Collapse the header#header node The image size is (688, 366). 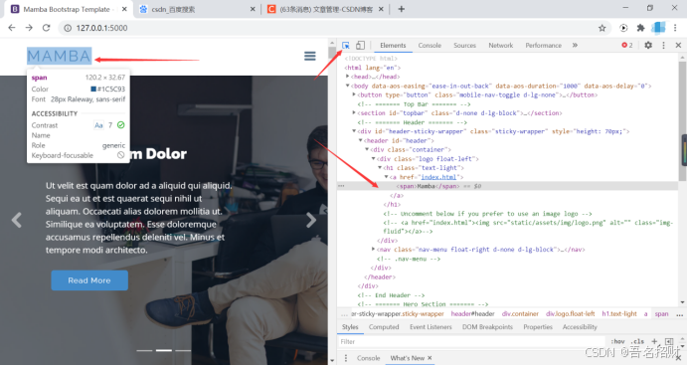361,140
